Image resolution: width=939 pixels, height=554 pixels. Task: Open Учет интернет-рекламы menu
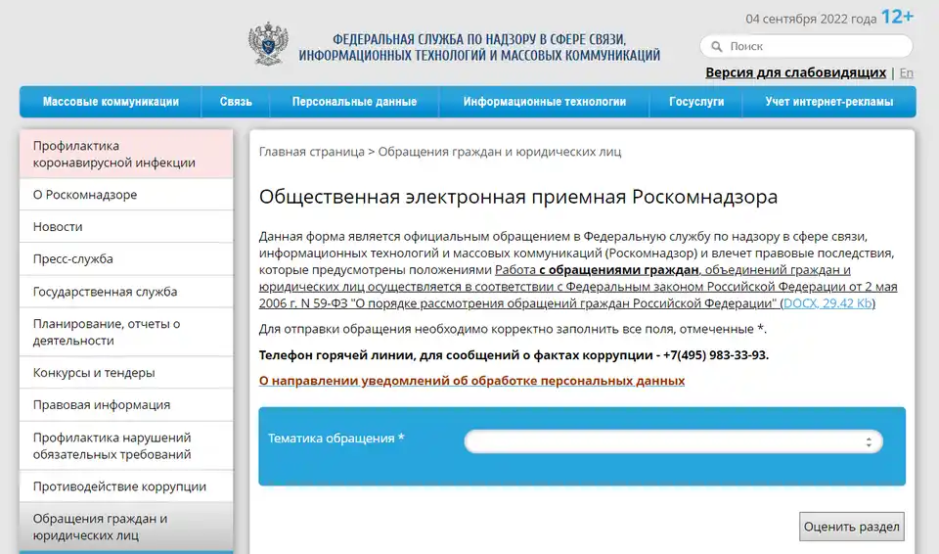coord(828,102)
